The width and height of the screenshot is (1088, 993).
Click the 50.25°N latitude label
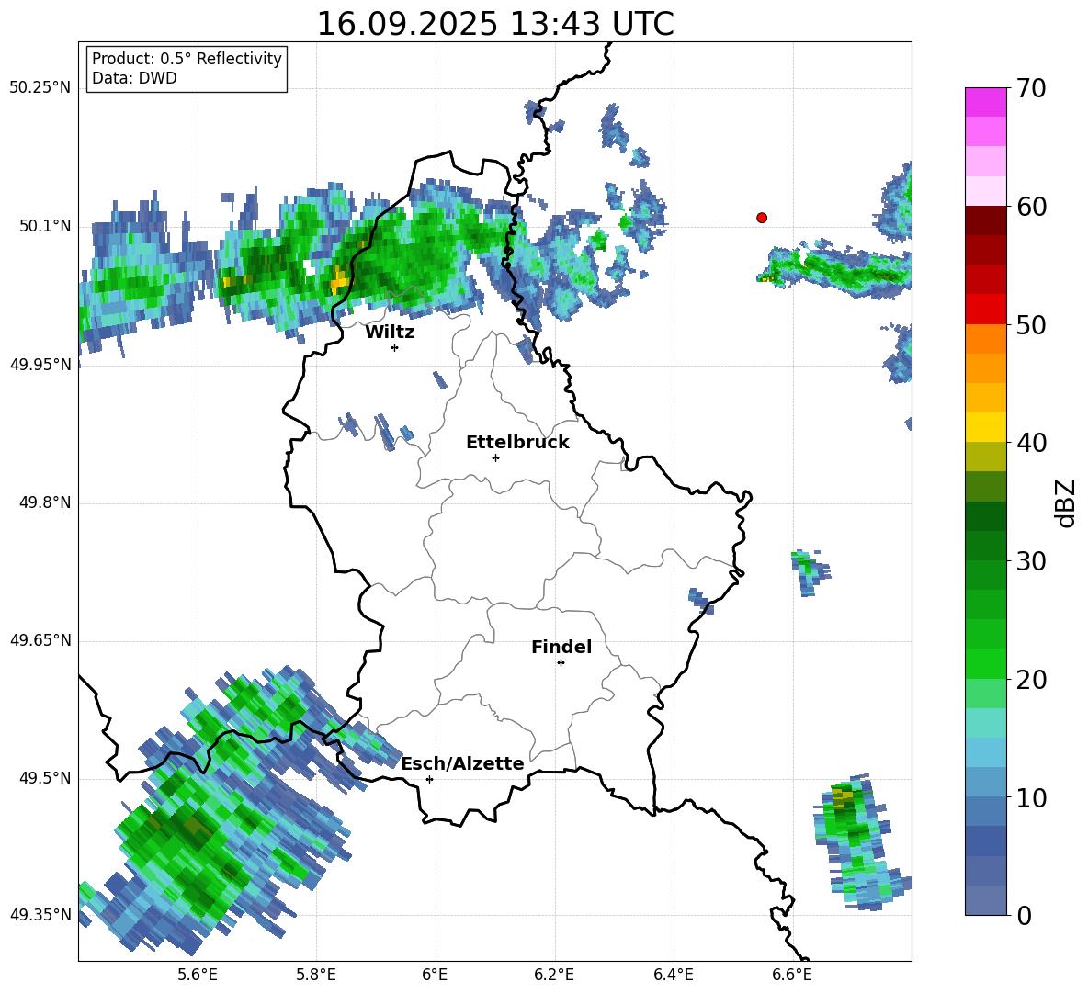pyautogui.click(x=40, y=88)
